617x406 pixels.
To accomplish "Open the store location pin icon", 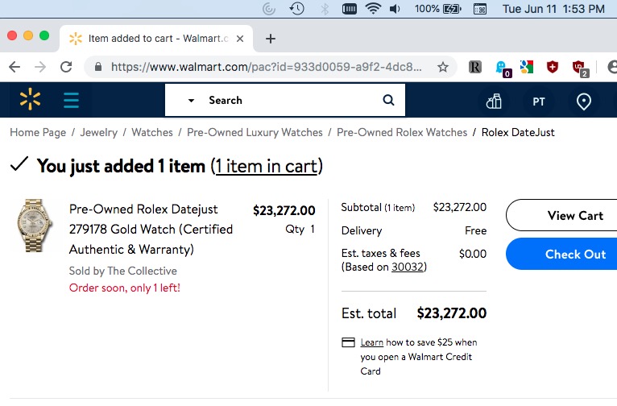I will 584,101.
